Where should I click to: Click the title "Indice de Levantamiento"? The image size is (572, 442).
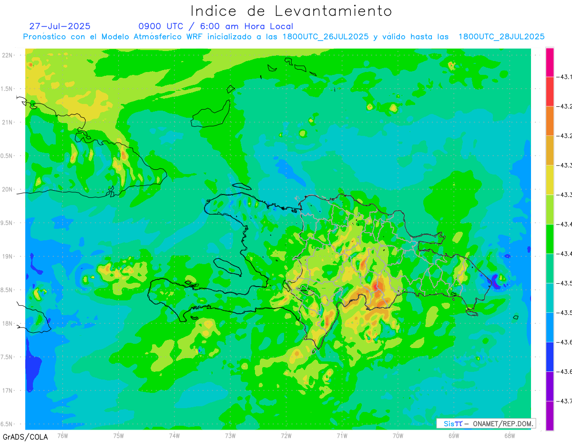coord(291,11)
